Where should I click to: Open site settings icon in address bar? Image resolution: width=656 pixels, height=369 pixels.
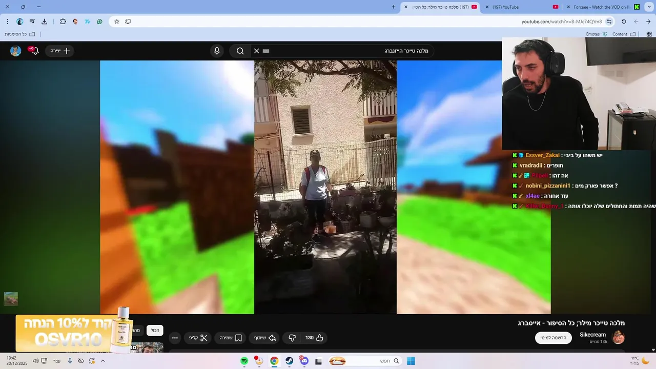coord(609,22)
